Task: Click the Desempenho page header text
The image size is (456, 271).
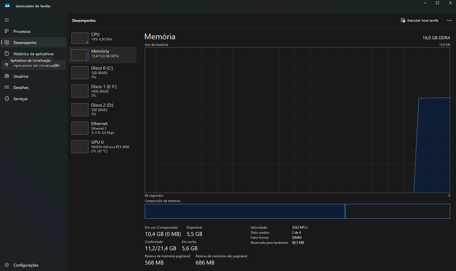Action: click(x=84, y=21)
